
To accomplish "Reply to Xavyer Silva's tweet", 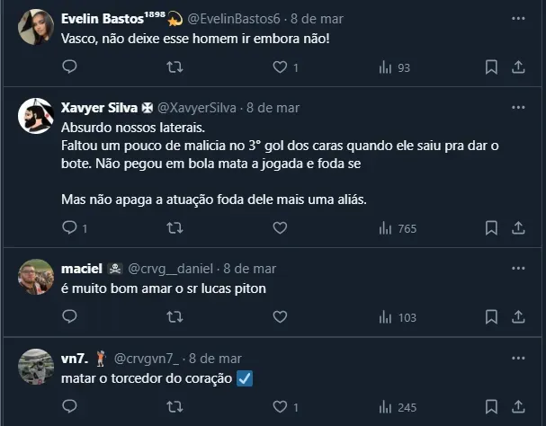I will [x=69, y=228].
